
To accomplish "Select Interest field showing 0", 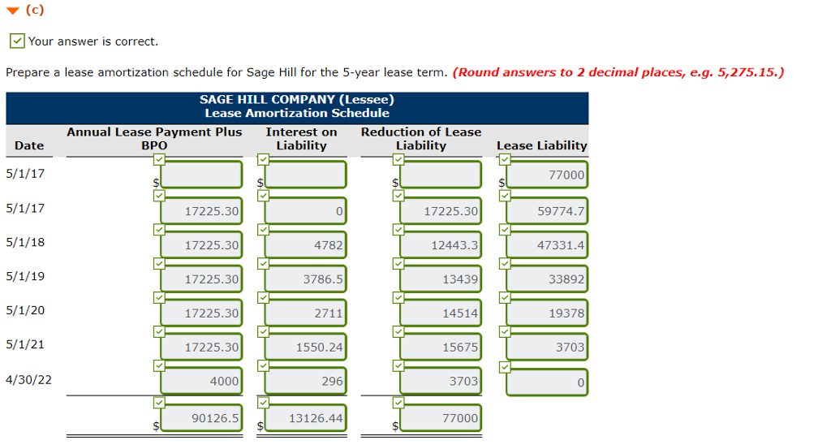I will pyautogui.click(x=305, y=211).
